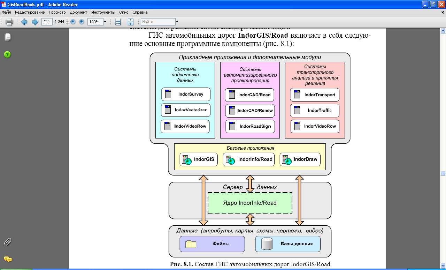Open the Справка menu
The width and height of the screenshot is (446, 270).
tap(140, 12)
